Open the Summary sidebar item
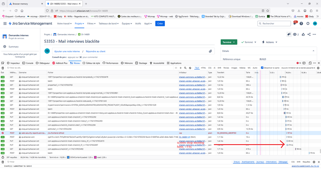Image resolution: width=321 pixels, height=172 pixels. pos(13,47)
